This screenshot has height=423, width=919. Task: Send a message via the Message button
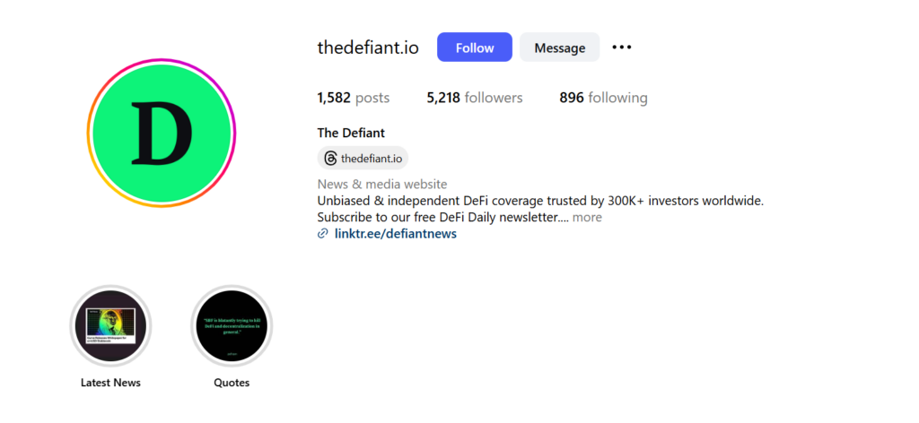(560, 47)
